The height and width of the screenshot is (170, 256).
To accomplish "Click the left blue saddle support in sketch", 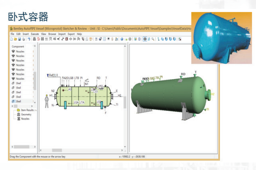I will [65, 105].
